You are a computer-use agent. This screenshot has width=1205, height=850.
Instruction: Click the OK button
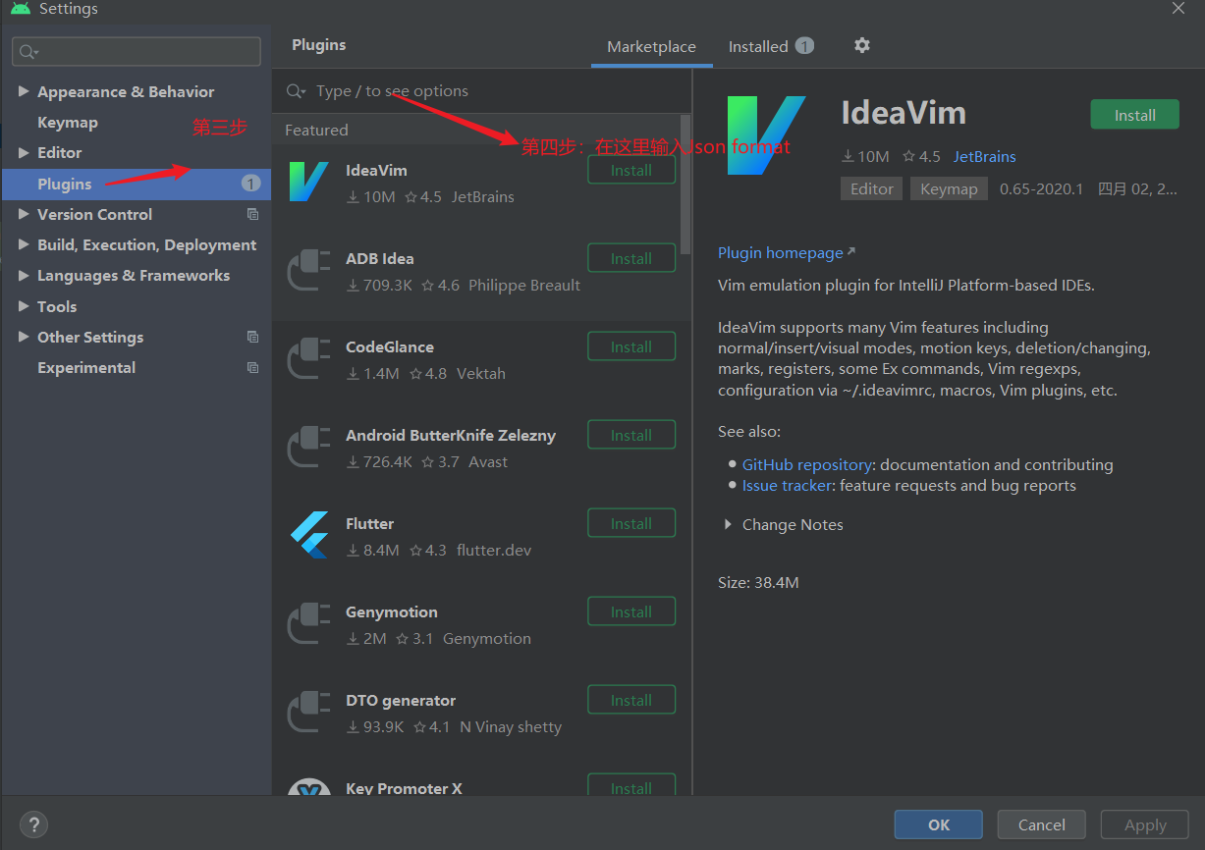point(939,824)
